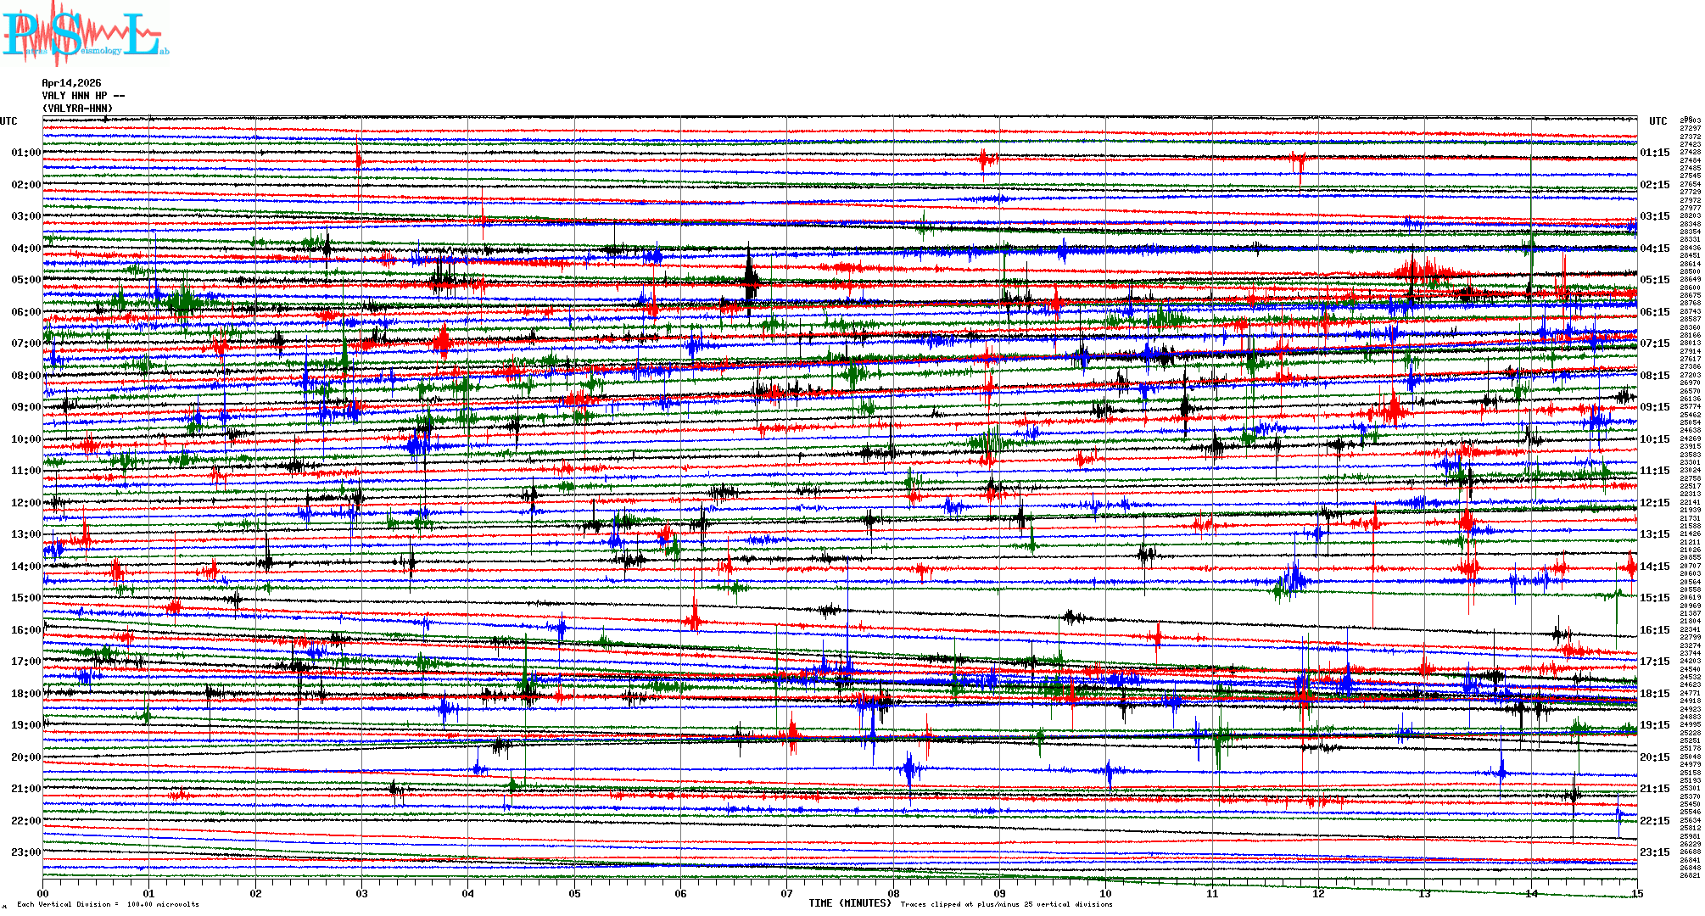Select the 04:15 time label on right
This screenshot has height=916, width=1705.
coord(1654,249)
